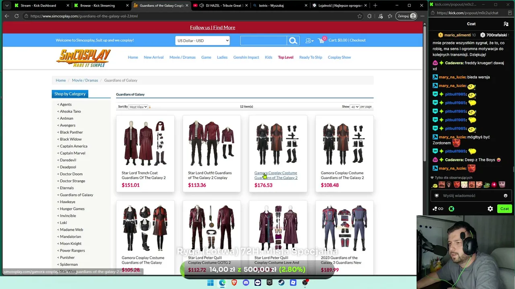Click the Checkout link in the header
This screenshot has width=515, height=289.
[357, 40]
